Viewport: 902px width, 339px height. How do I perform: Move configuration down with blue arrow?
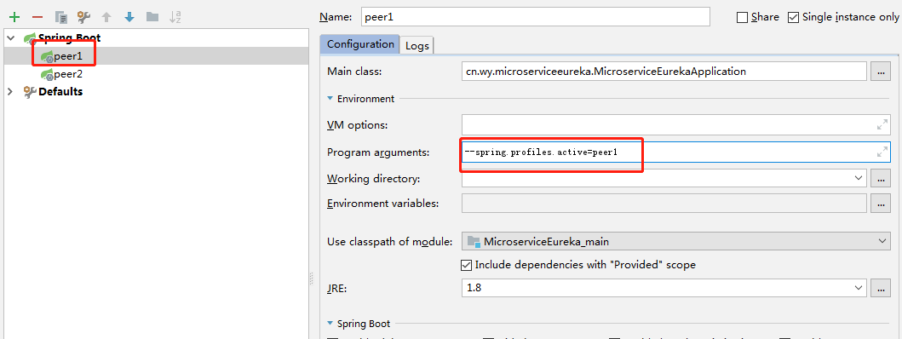[x=129, y=17]
